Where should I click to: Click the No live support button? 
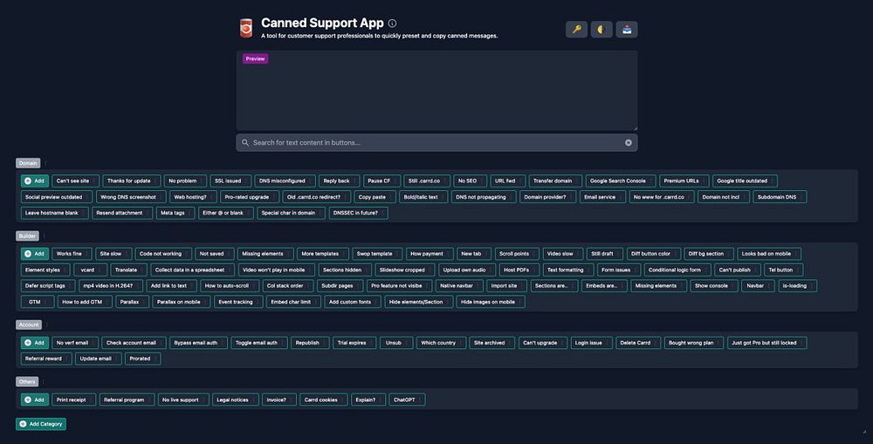183,400
